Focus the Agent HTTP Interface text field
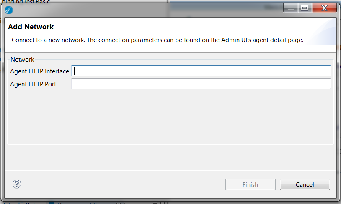 201,71
